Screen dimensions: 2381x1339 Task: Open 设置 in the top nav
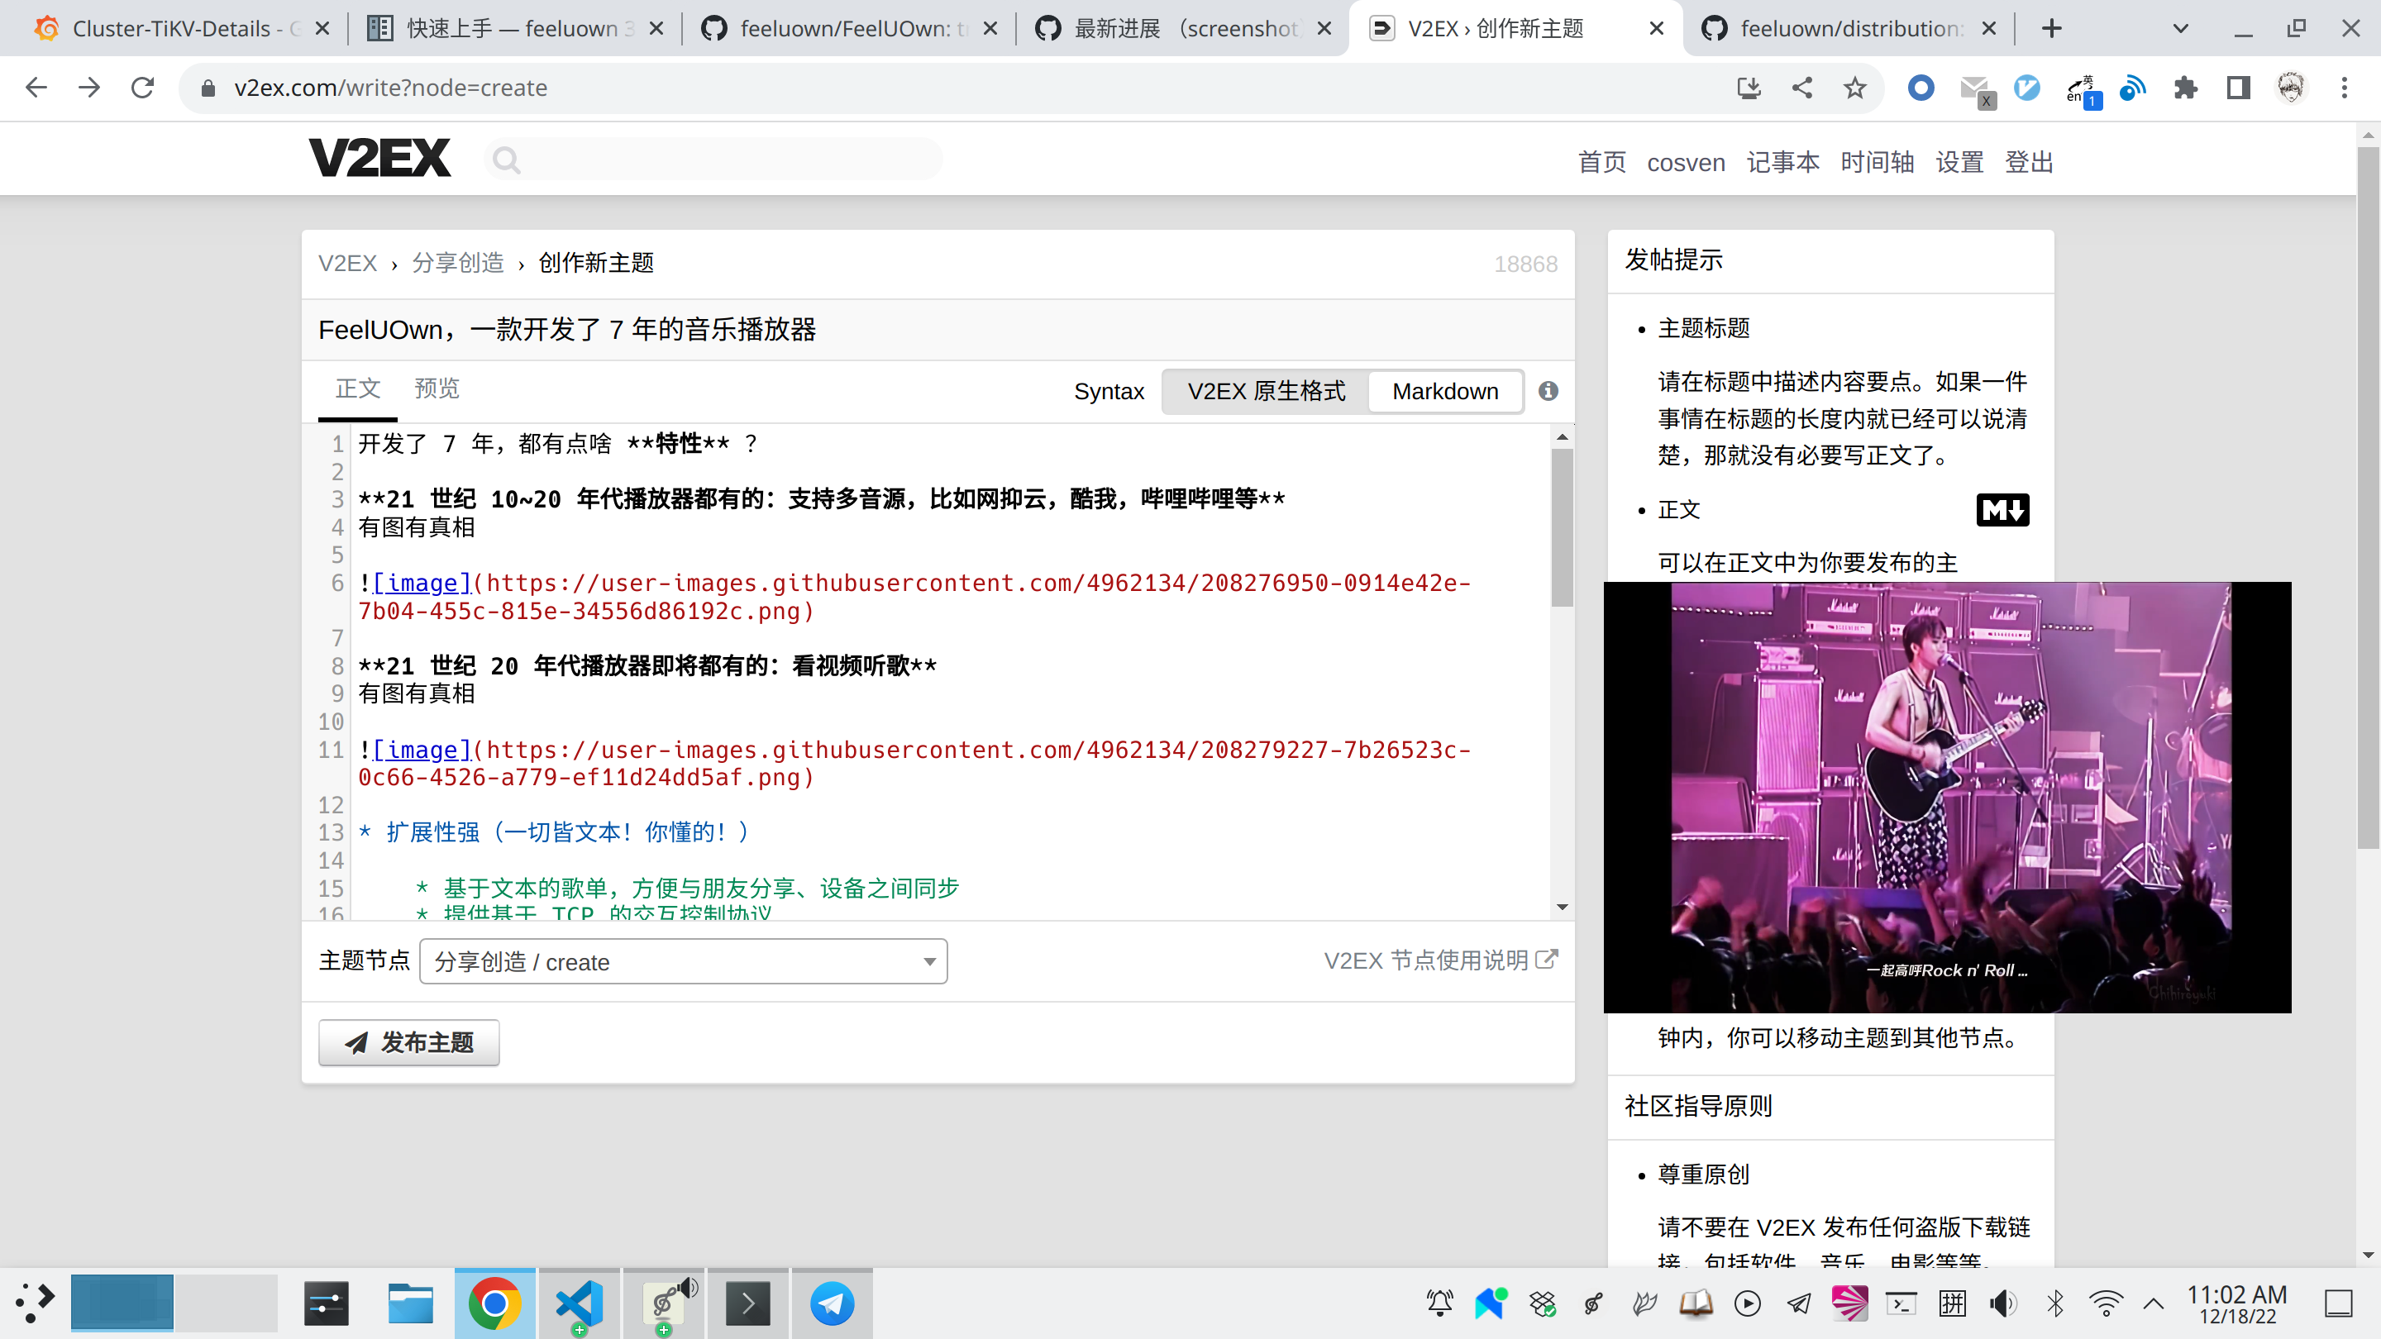1959,163
